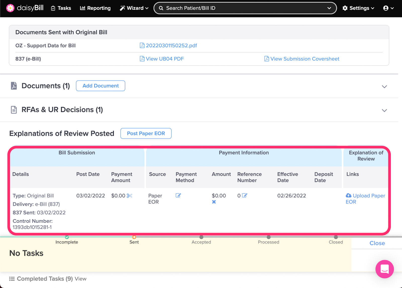The height and width of the screenshot is (288, 402).
Task: Open the Reporting menu
Action: pos(95,8)
